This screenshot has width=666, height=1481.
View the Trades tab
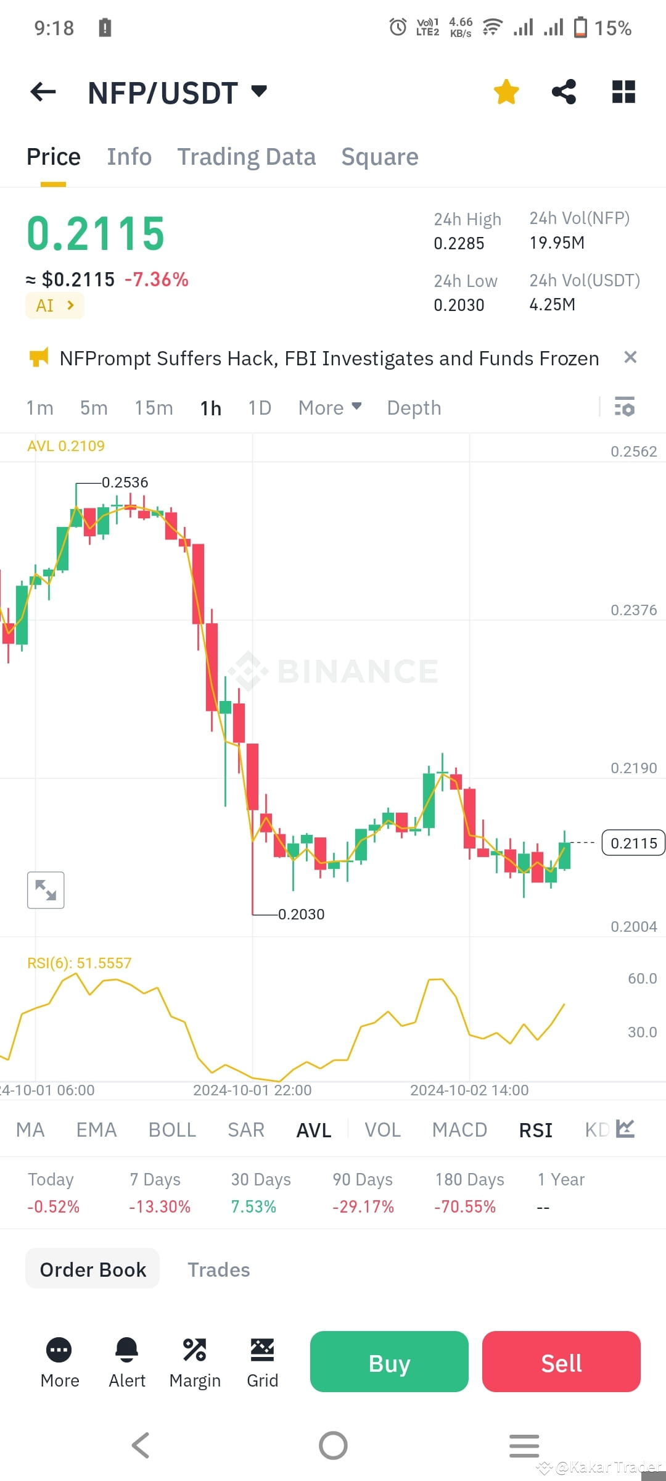(x=218, y=1269)
